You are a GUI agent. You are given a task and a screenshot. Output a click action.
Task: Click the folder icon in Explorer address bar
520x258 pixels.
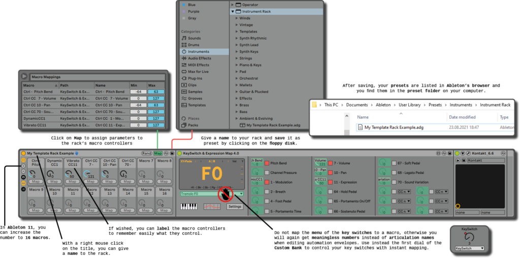[x=314, y=104]
